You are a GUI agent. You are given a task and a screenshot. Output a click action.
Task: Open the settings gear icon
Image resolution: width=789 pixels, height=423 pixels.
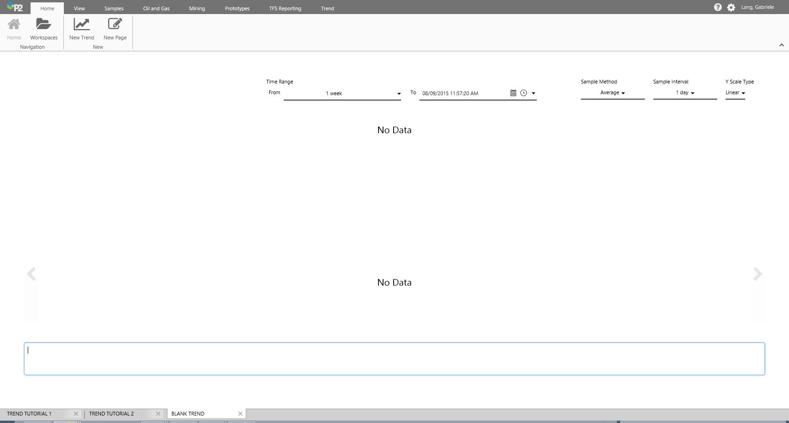(x=731, y=8)
